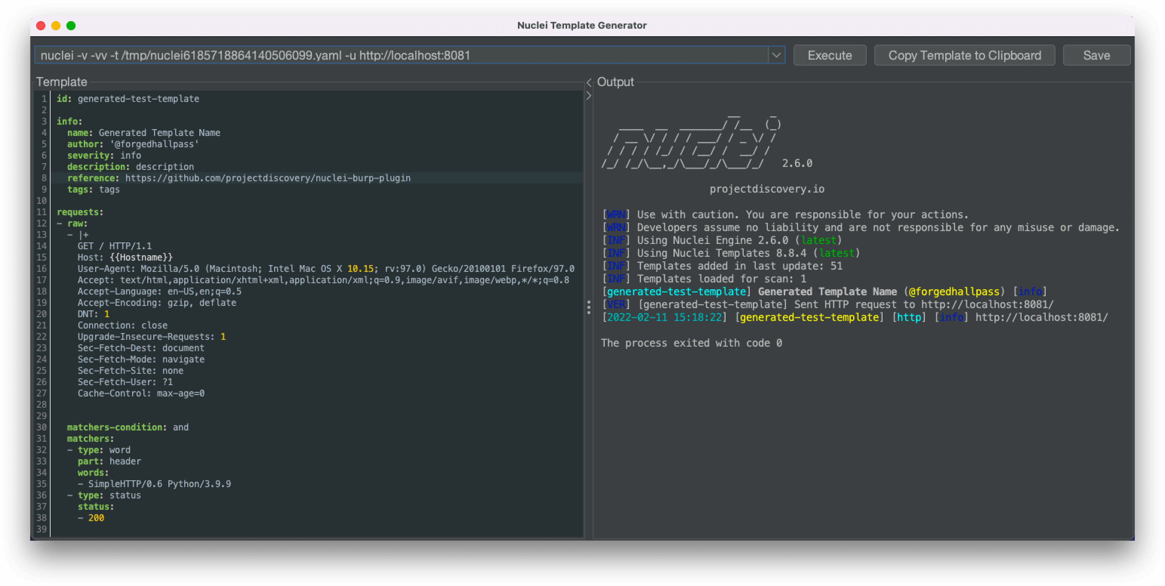
Task: Click the status 200 matcher value
Action: (x=96, y=518)
